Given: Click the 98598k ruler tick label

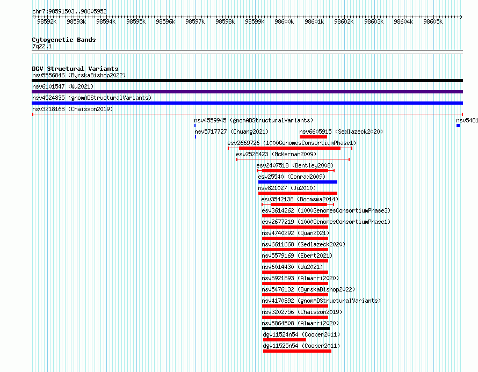Looking at the screenshot, I should click(225, 21).
